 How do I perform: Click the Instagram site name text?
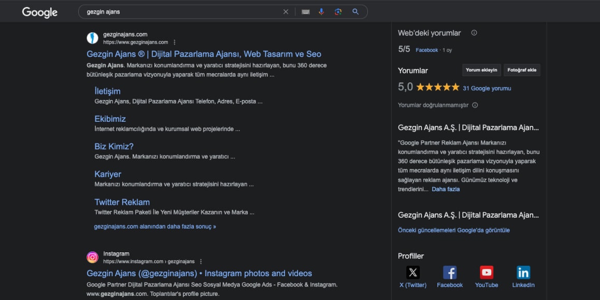click(117, 254)
